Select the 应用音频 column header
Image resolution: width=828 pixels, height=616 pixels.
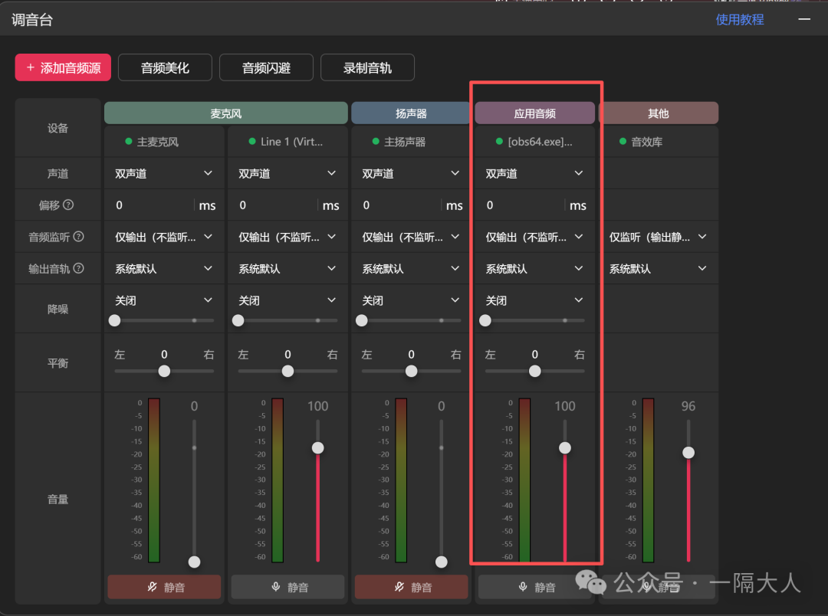tap(534, 113)
